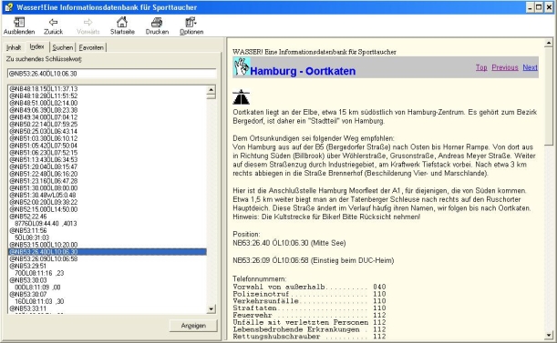
Task: Click the content pane scroll-up arrow
Action: click(x=549, y=43)
